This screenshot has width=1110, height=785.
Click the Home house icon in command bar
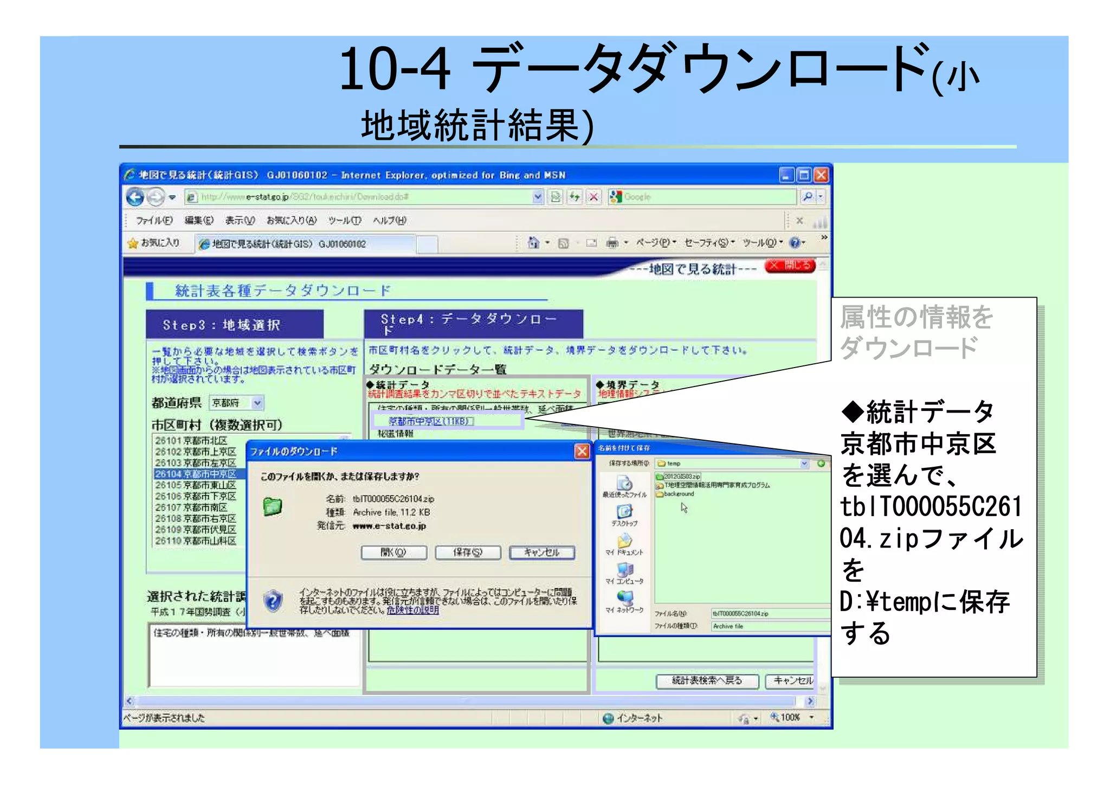pyautogui.click(x=533, y=243)
